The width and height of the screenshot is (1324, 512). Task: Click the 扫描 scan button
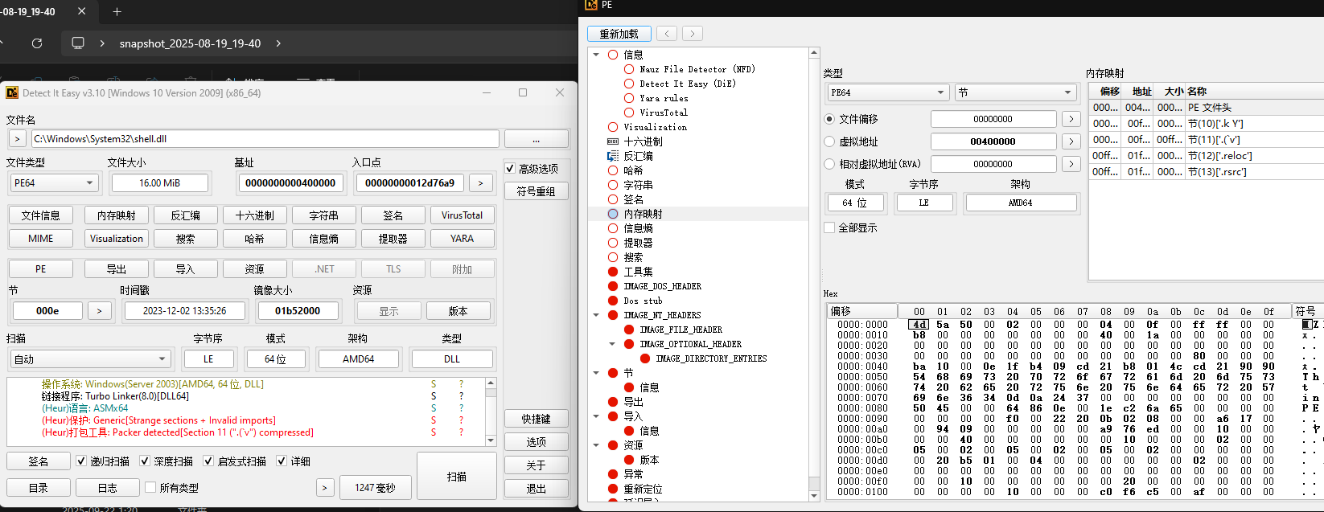click(456, 477)
